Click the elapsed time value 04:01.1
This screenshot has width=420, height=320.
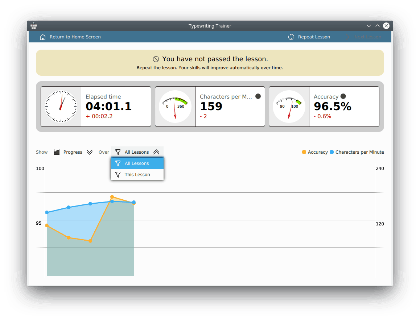coord(109,107)
